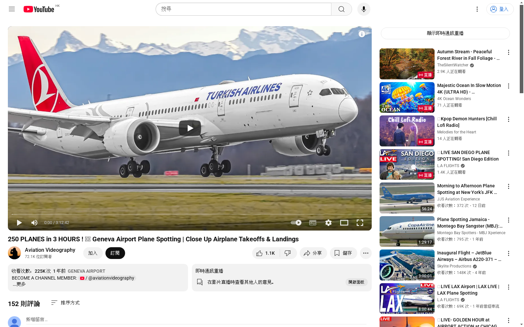Click the search magnifier button
This screenshot has width=524, height=327.
tap(342, 9)
